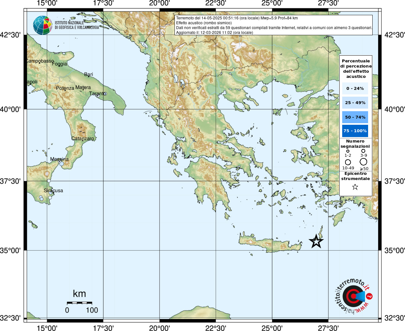Pick the dark blue 75 - 100% swatch
405x331 pixels.
tap(355, 131)
